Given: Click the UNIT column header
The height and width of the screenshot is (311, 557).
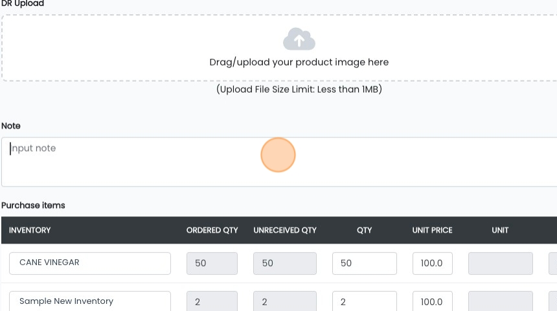Looking at the screenshot, I should (500, 230).
